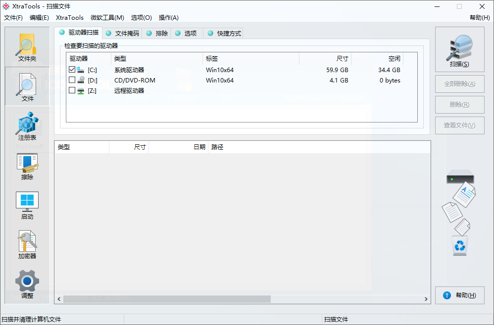Open help via the 帮助 question icon
The height and width of the screenshot is (325, 494).
coord(448,295)
